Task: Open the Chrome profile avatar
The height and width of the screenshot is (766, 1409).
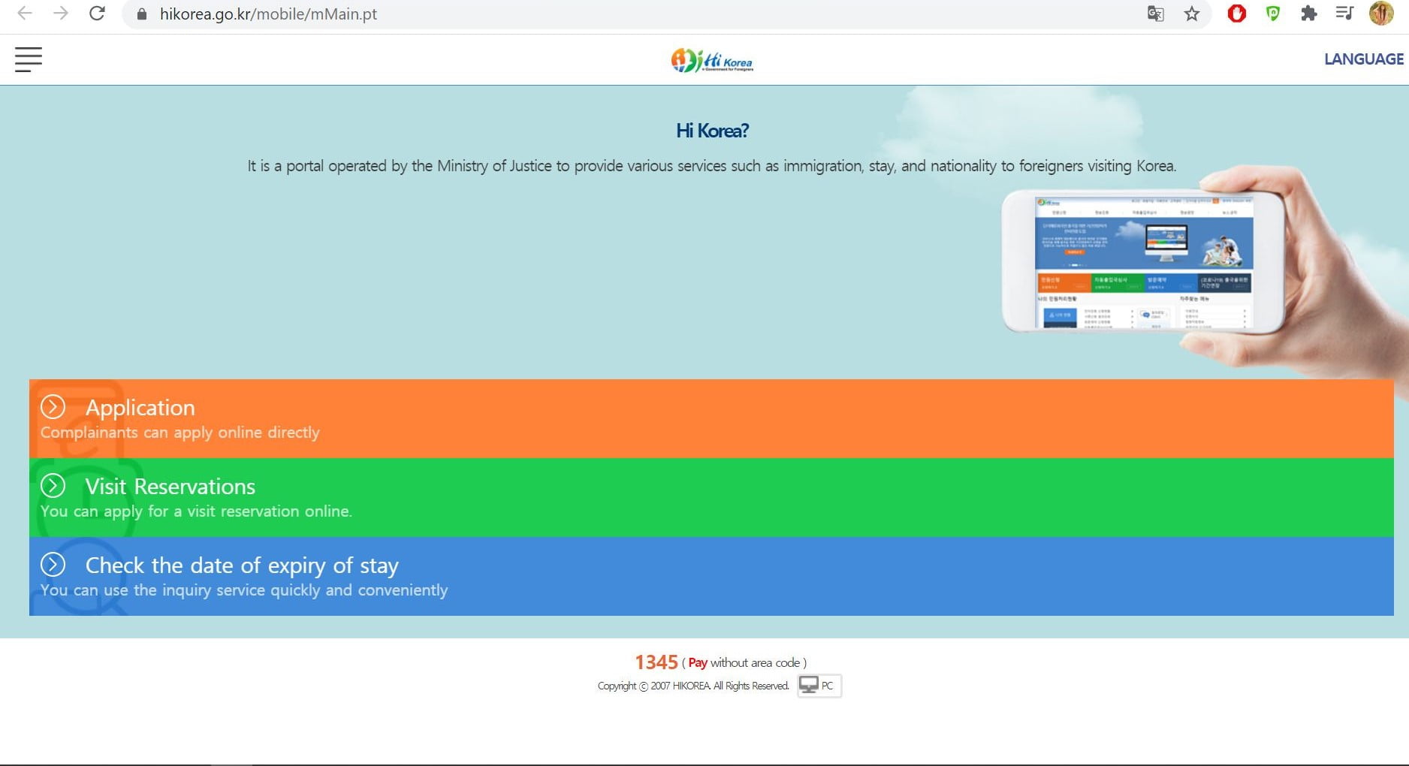Action: click(x=1381, y=14)
